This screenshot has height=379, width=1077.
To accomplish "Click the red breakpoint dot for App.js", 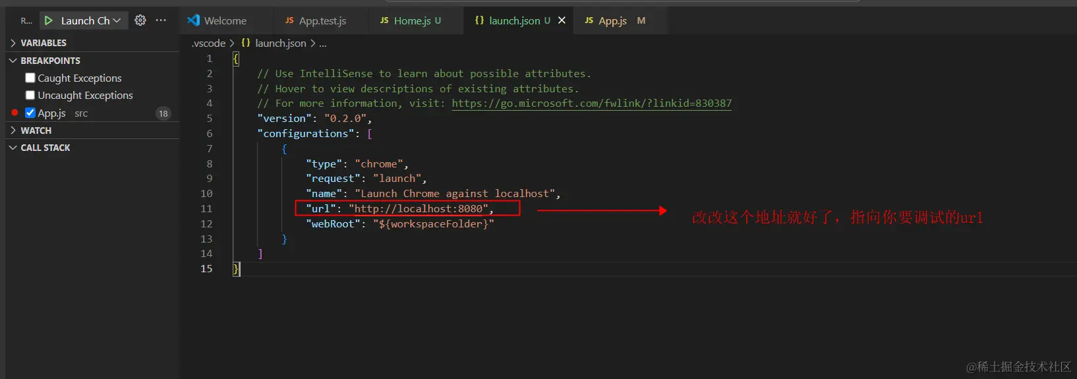I will coord(15,113).
